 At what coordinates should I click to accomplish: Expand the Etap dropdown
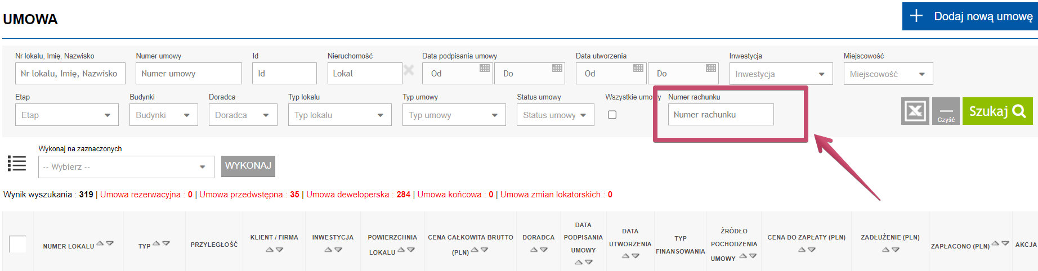[x=67, y=115]
